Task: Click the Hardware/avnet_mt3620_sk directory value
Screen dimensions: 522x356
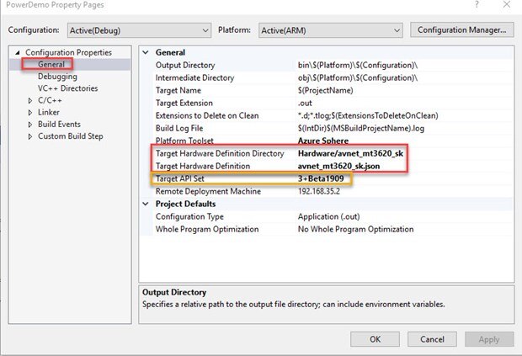Action: point(350,153)
